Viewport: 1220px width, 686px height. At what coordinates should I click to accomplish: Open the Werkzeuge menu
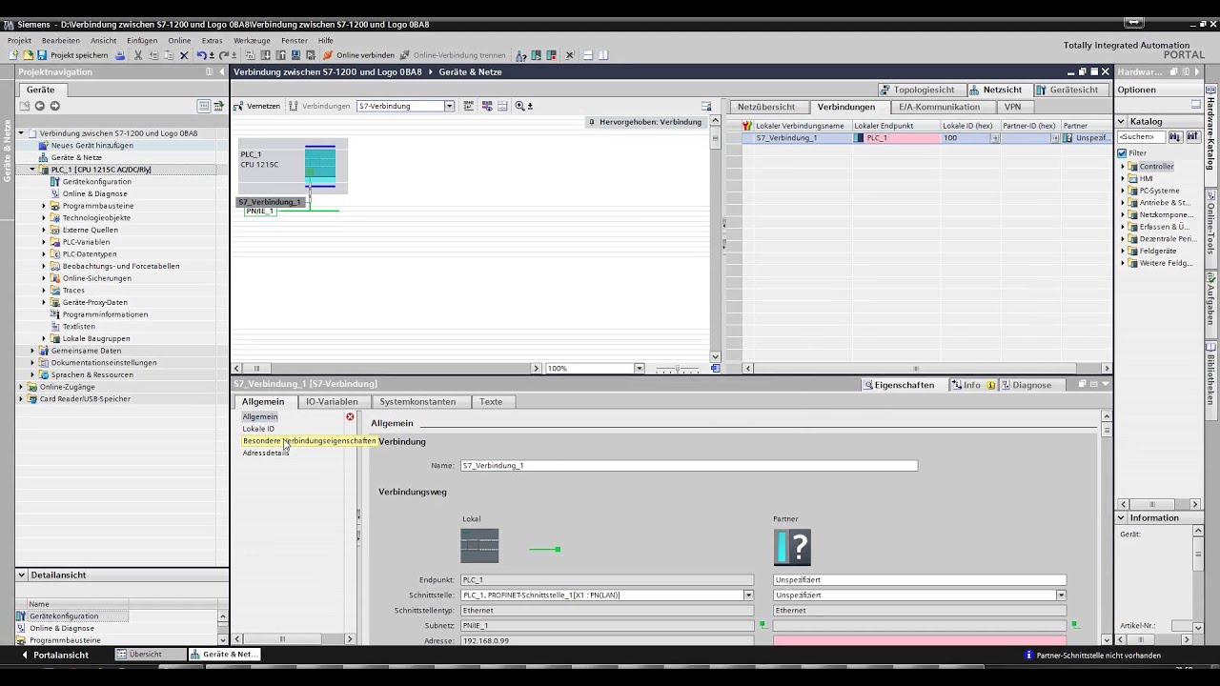[x=252, y=41]
